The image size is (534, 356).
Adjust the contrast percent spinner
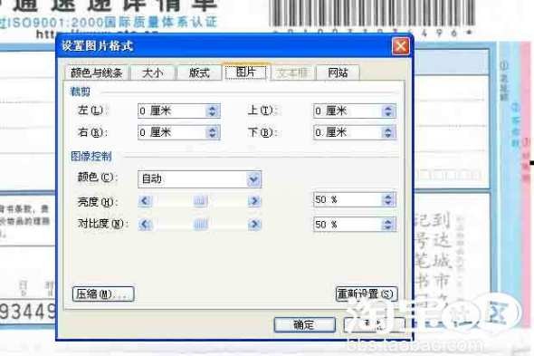click(388, 225)
